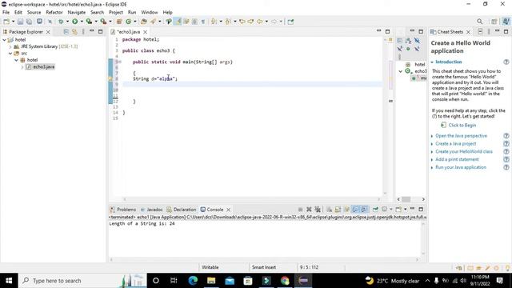Open the Source menu
Image resolution: width=512 pixels, height=288 pixels.
34,12
